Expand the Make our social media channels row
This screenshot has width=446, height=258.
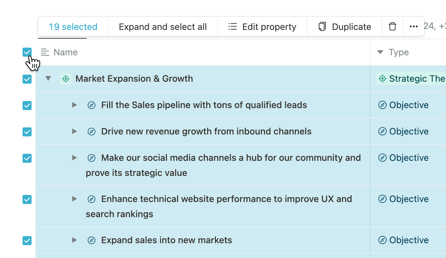74,158
